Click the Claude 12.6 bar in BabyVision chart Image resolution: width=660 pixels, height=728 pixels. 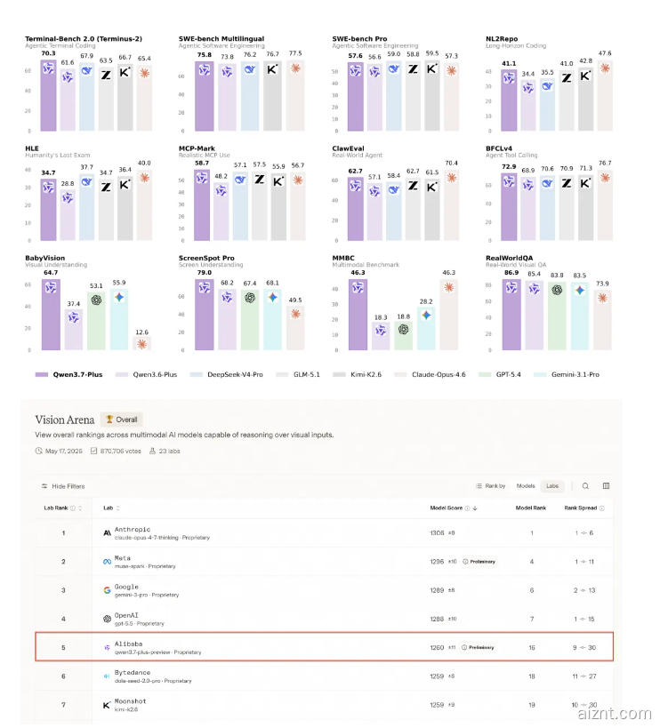click(142, 343)
